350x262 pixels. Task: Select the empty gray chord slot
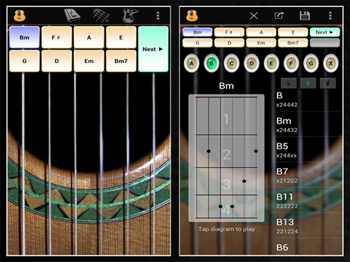coord(325,43)
